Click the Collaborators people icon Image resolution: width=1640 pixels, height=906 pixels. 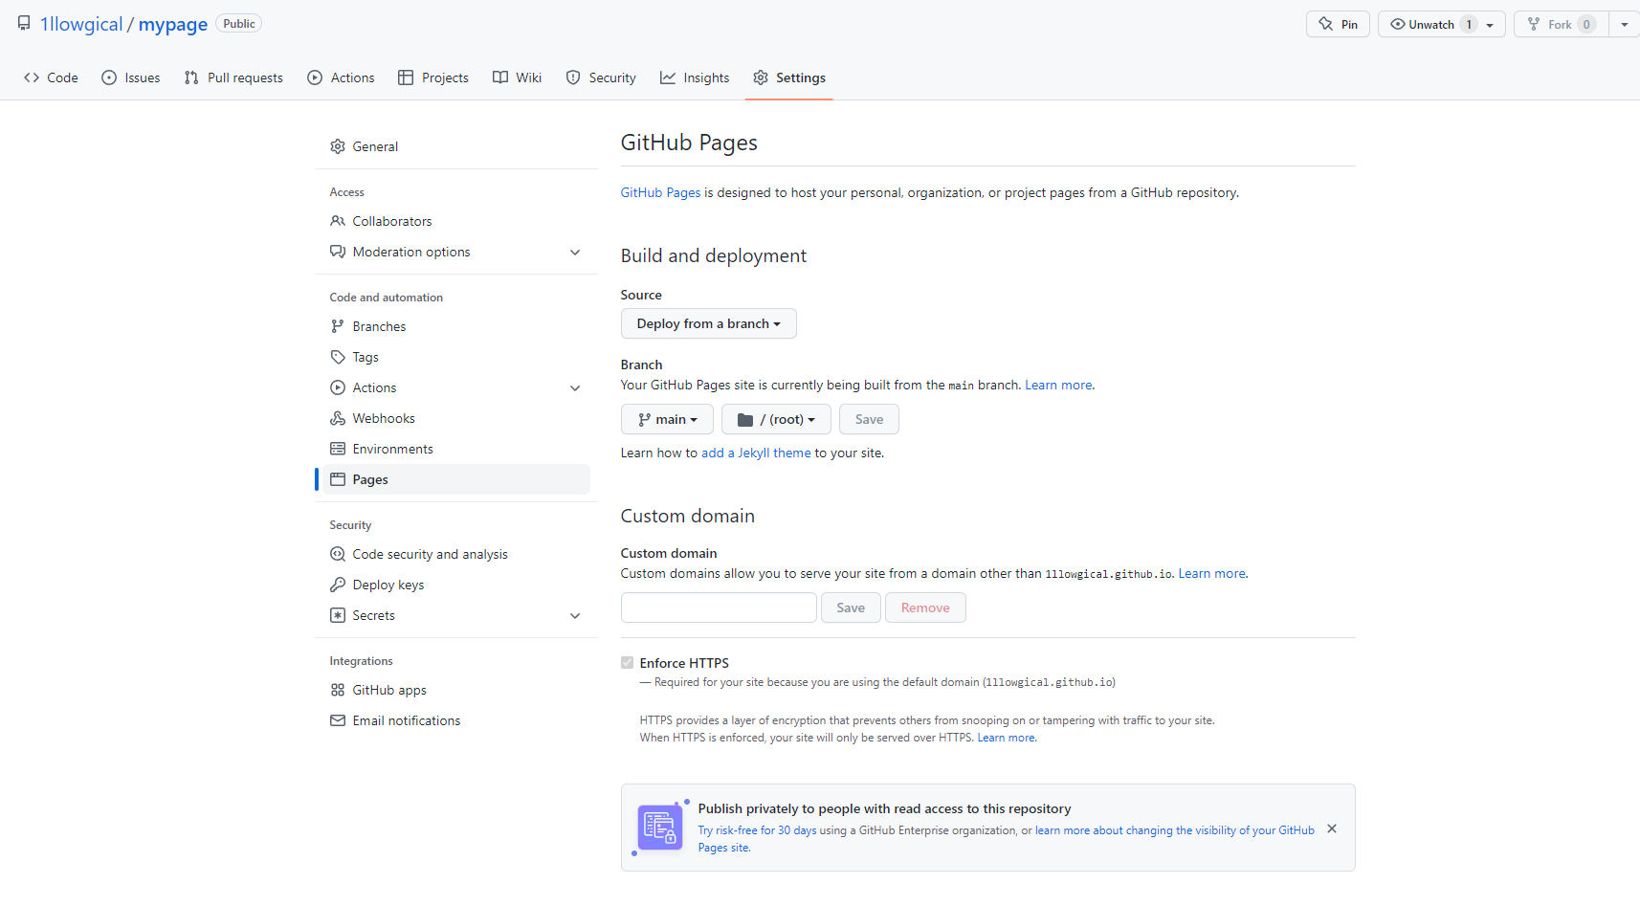[338, 221]
